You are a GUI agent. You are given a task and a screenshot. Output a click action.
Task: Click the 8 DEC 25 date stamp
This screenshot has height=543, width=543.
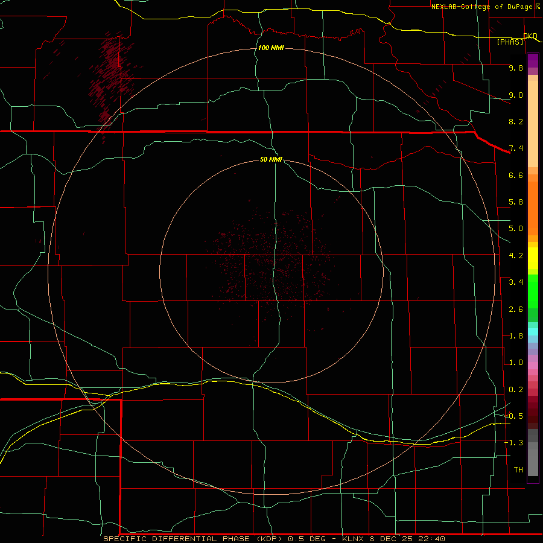[391, 539]
